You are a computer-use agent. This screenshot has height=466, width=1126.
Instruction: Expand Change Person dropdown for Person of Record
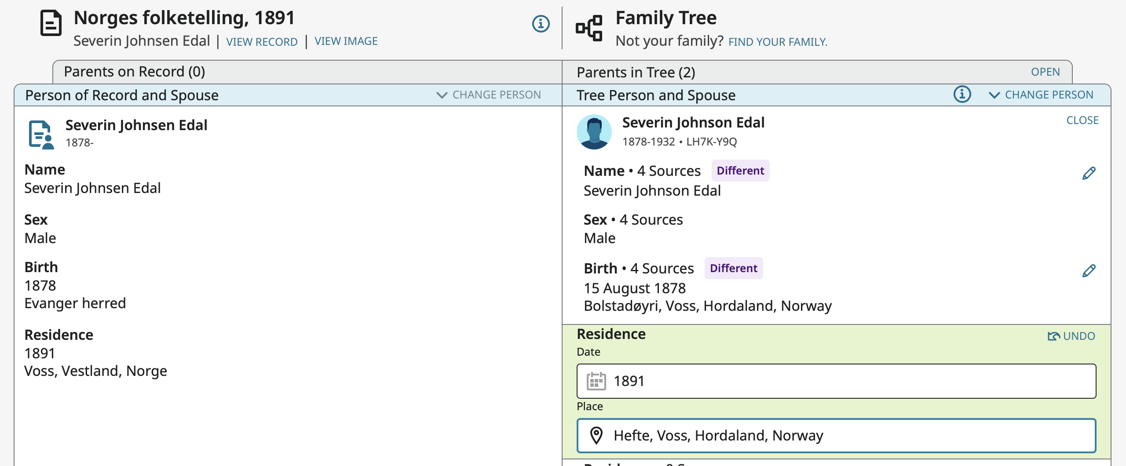(x=488, y=95)
